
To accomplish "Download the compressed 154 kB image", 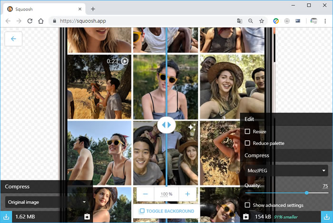I will point(327,217).
